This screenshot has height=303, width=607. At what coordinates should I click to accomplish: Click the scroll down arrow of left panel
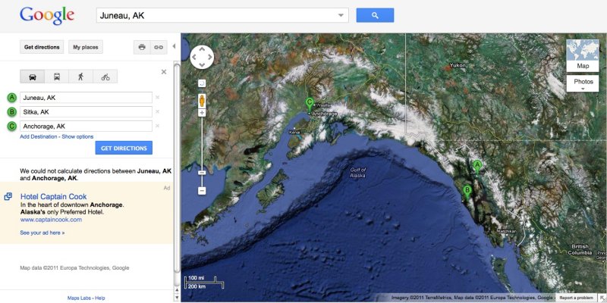pos(178,298)
